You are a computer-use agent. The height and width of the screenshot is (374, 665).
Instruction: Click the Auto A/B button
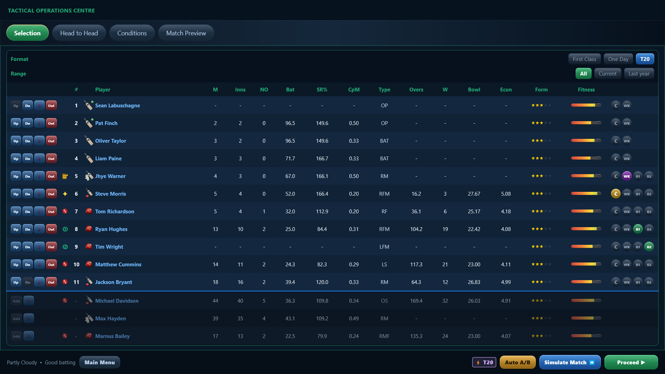click(517, 363)
